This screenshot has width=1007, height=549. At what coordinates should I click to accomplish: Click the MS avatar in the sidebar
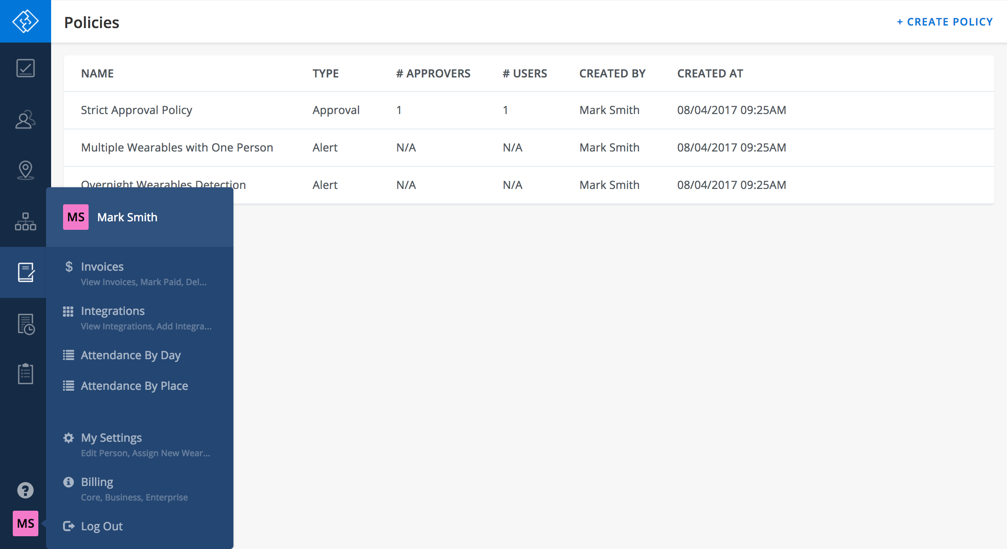point(25,523)
